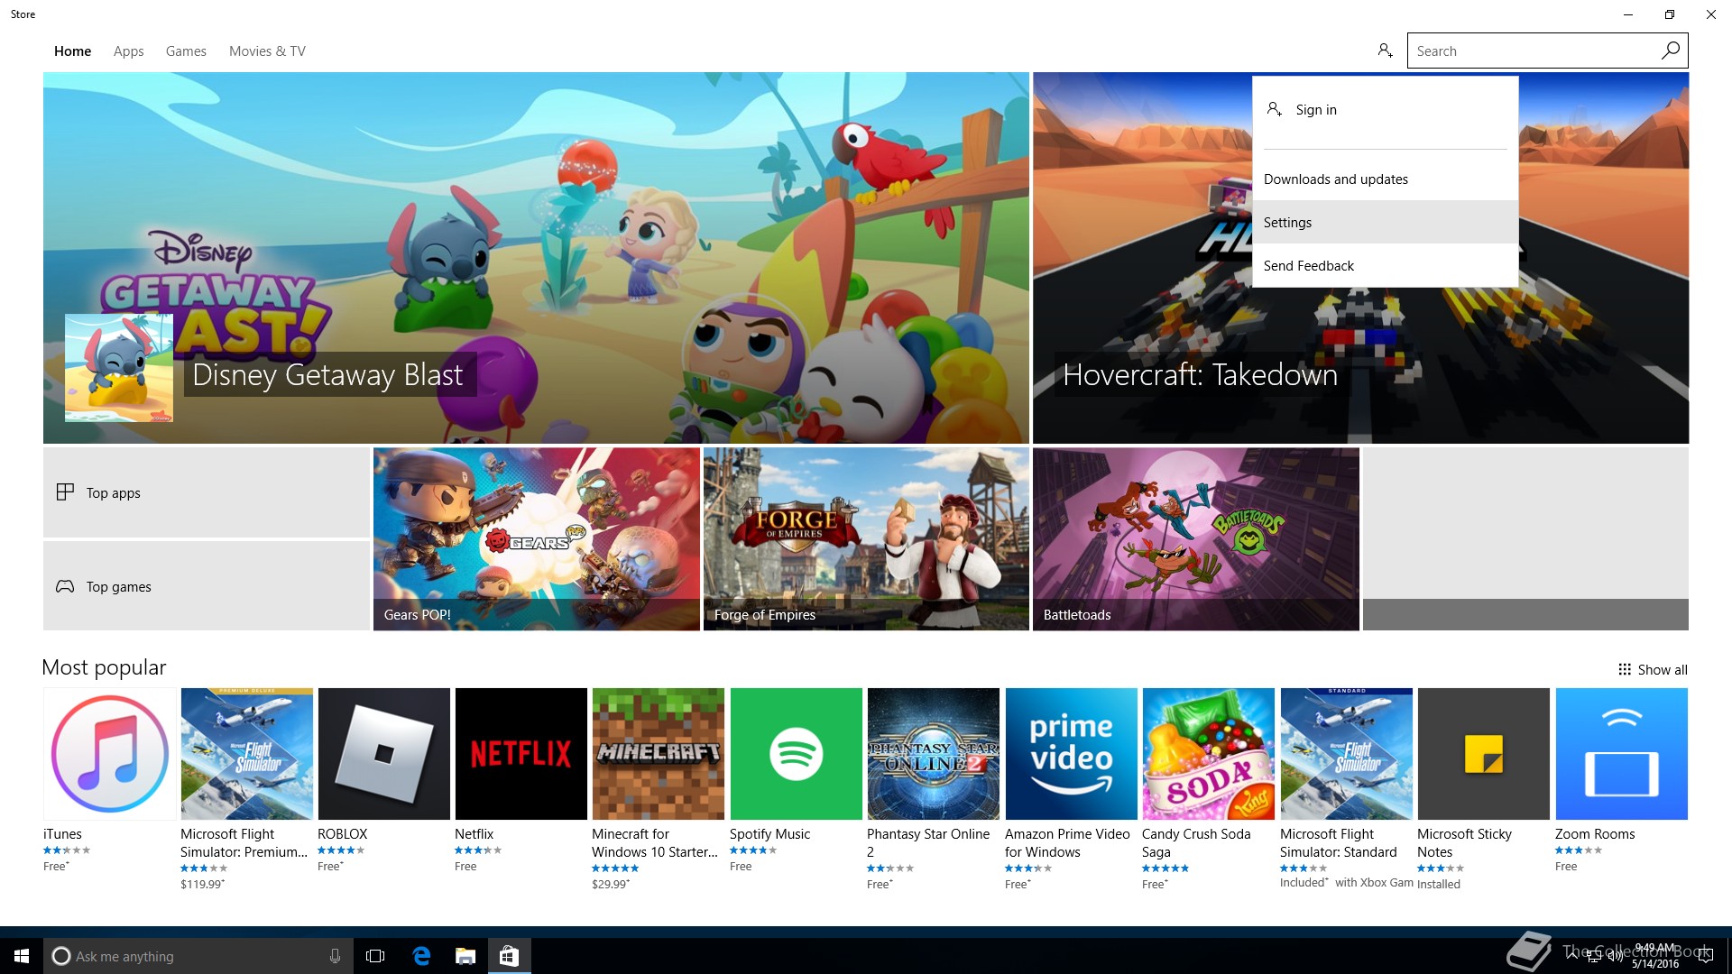
Task: Click the Disney Getaway Blast app icon
Action: 119,368
